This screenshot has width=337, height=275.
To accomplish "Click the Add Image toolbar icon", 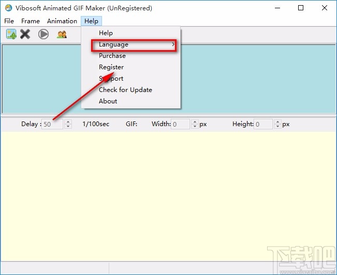I will [x=11, y=34].
